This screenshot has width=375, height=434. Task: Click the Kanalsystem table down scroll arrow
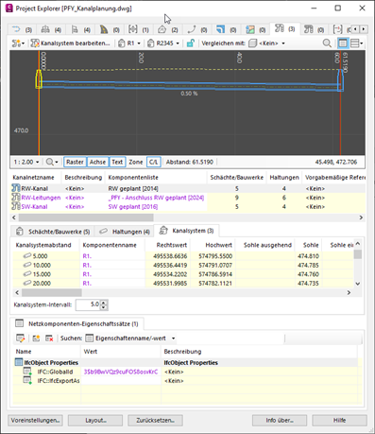coord(358,284)
